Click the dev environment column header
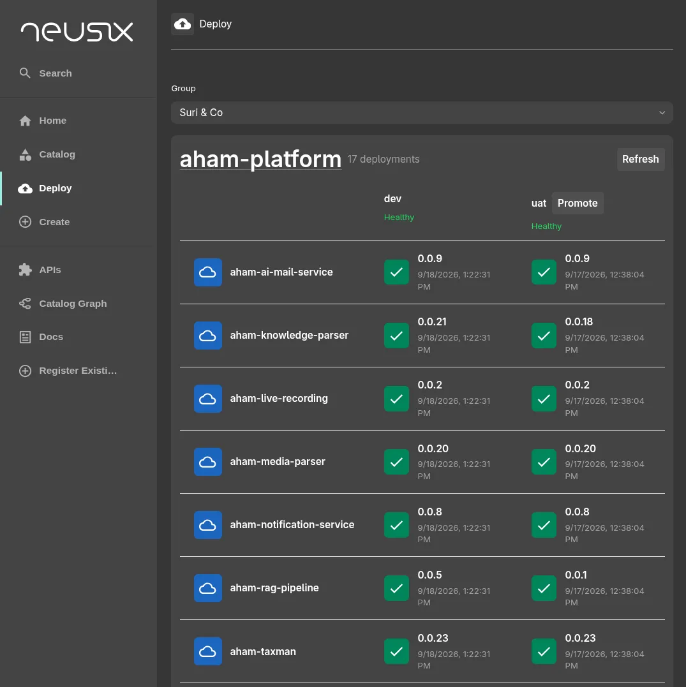The height and width of the screenshot is (687, 686). 392,198
